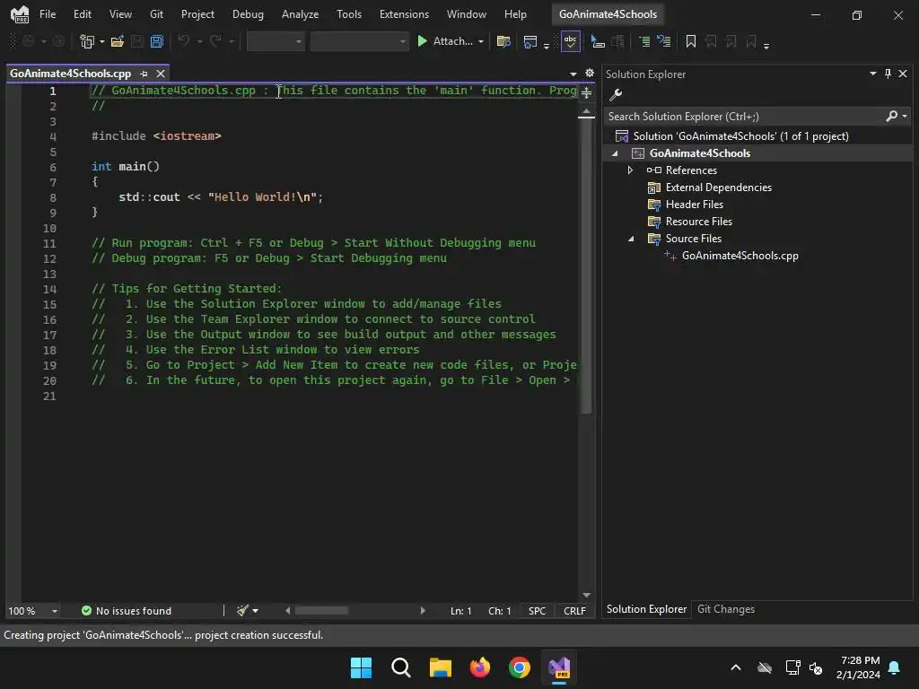919x689 pixels.
Task: Open the Analyze menu
Action: (x=300, y=14)
